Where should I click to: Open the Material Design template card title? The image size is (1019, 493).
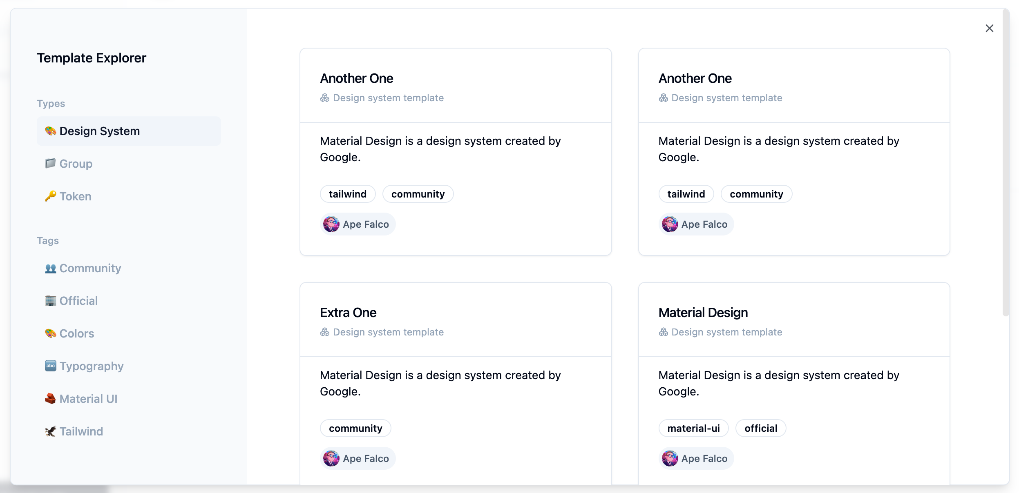(x=703, y=313)
